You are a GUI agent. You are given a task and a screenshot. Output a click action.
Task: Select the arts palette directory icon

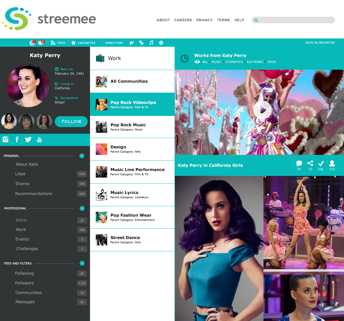[132, 43]
